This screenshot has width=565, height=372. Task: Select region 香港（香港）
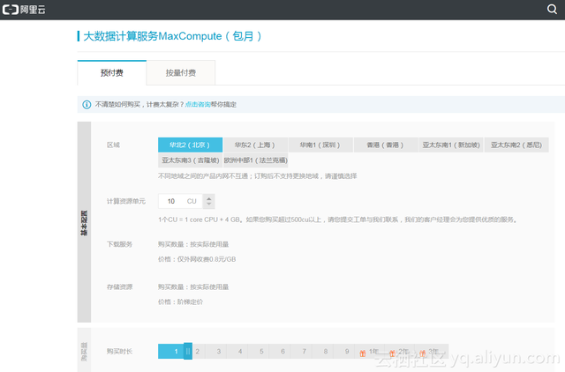386,145
